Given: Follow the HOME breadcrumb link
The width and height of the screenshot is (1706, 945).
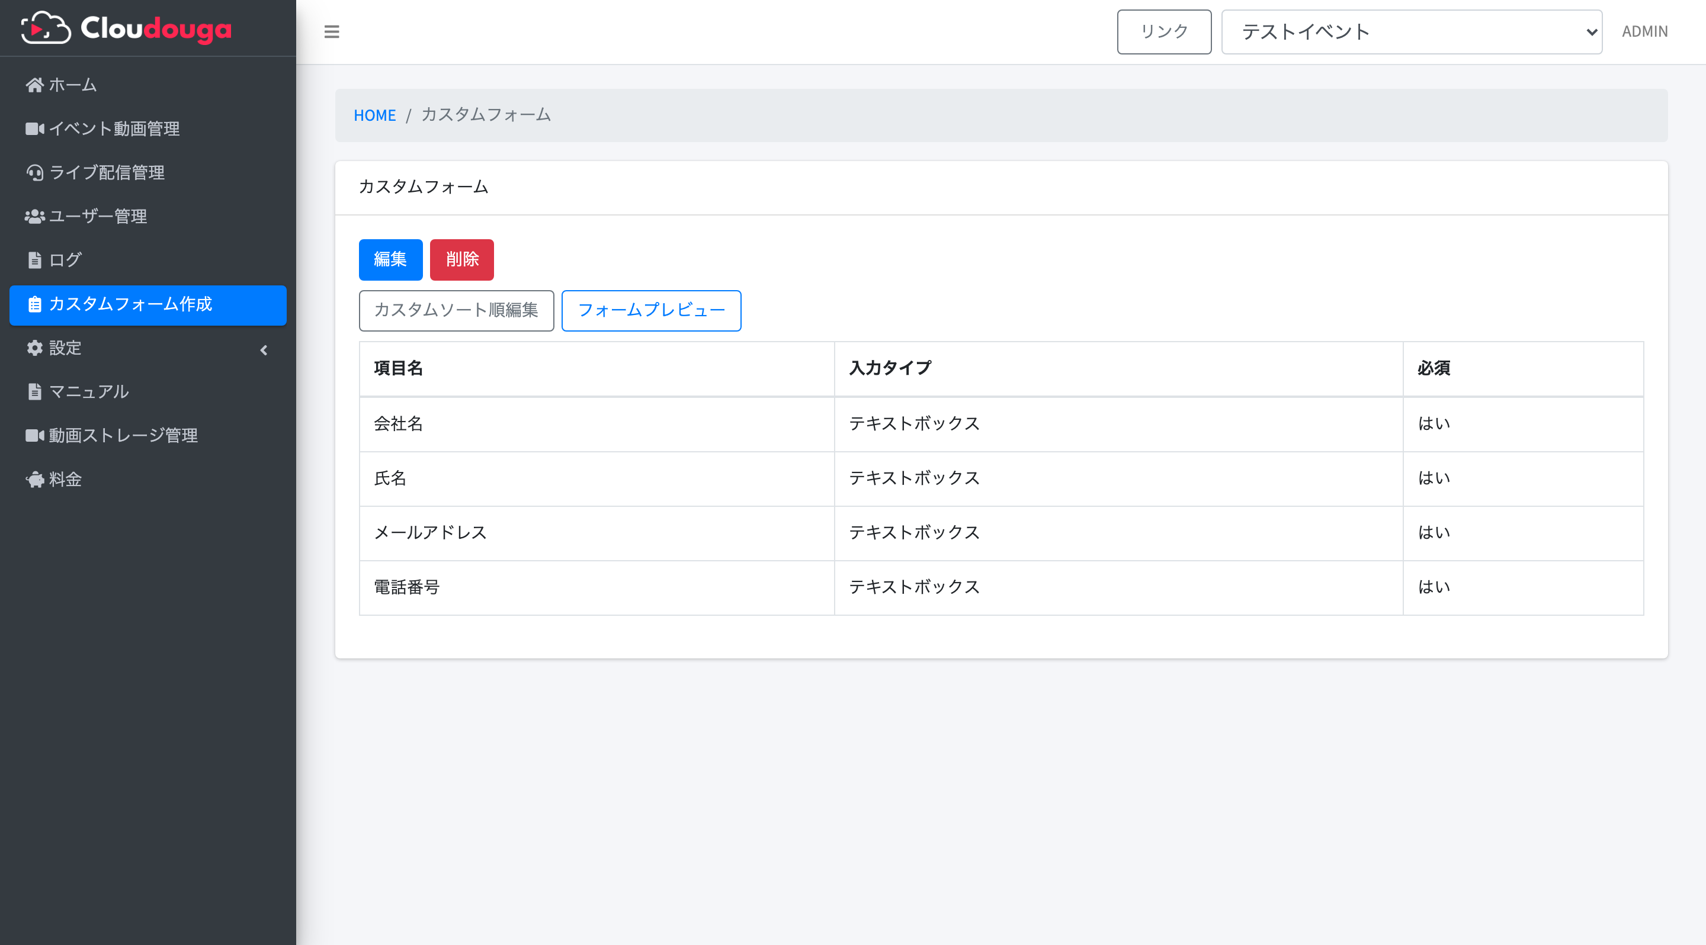Looking at the screenshot, I should coord(374,115).
